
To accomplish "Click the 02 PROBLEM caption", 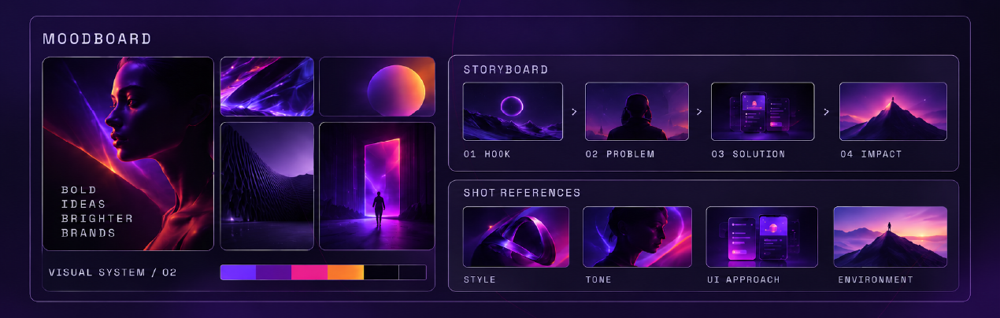I will (620, 154).
